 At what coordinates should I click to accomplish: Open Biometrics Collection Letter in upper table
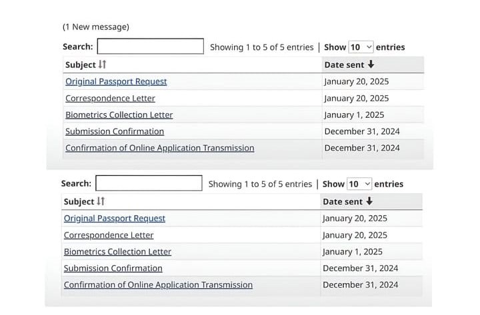coord(119,115)
